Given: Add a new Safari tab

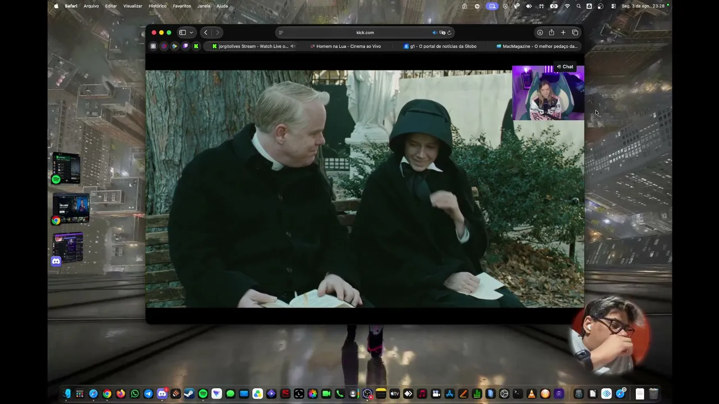Looking at the screenshot, I should pos(563,33).
